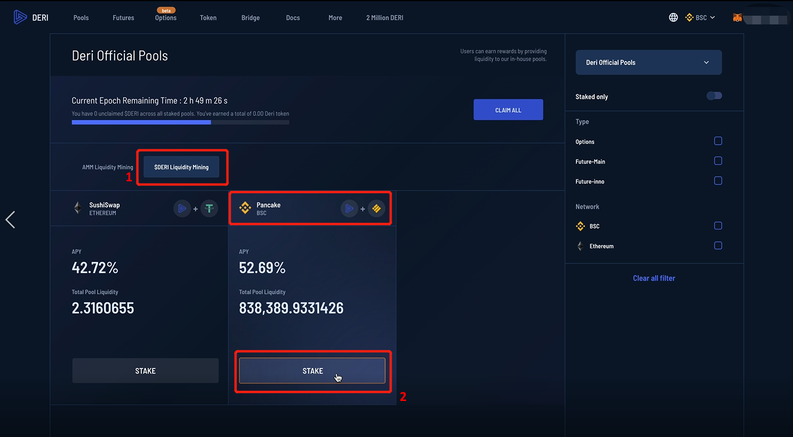The height and width of the screenshot is (437, 793).
Task: Click the Pancake pool name
Action: click(x=268, y=205)
